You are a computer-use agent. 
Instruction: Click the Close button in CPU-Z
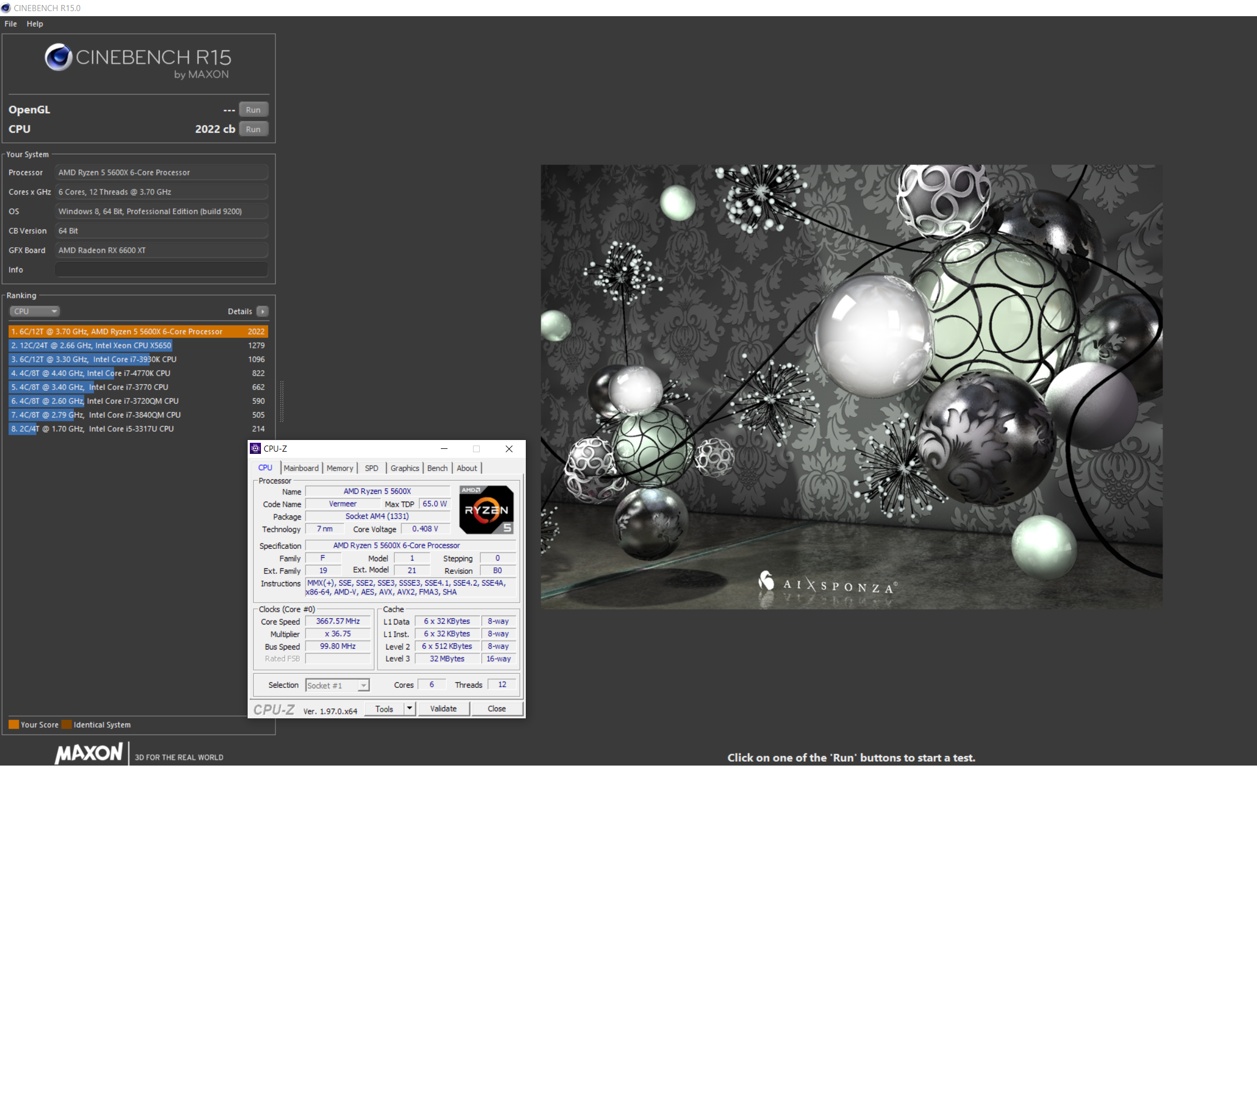tap(497, 709)
